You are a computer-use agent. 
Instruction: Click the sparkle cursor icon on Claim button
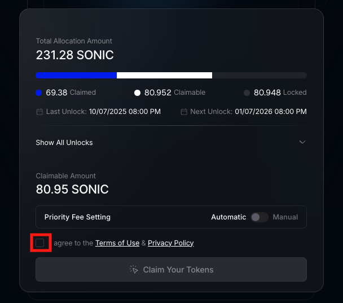click(x=134, y=270)
